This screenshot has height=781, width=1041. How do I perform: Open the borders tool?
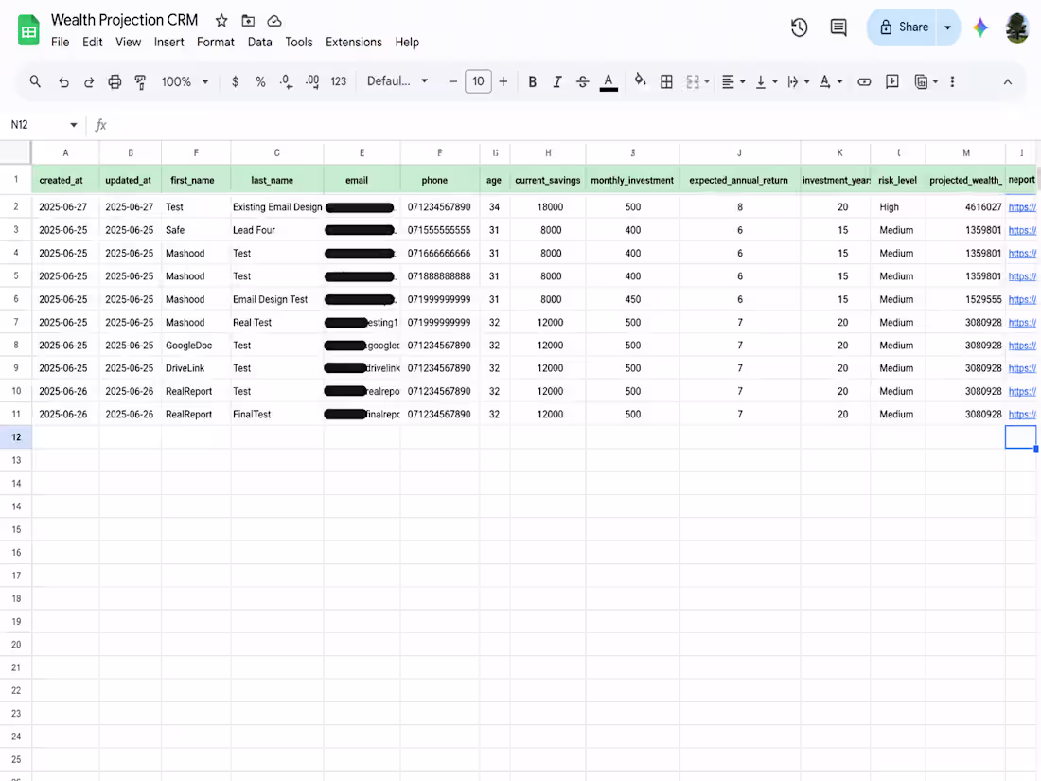(x=666, y=81)
